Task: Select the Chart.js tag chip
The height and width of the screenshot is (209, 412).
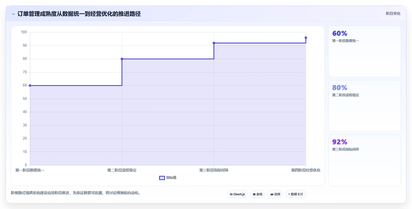Action: pos(238,194)
